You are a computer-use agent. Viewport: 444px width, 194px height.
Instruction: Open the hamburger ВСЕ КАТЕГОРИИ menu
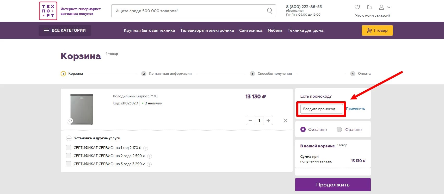[65, 30]
